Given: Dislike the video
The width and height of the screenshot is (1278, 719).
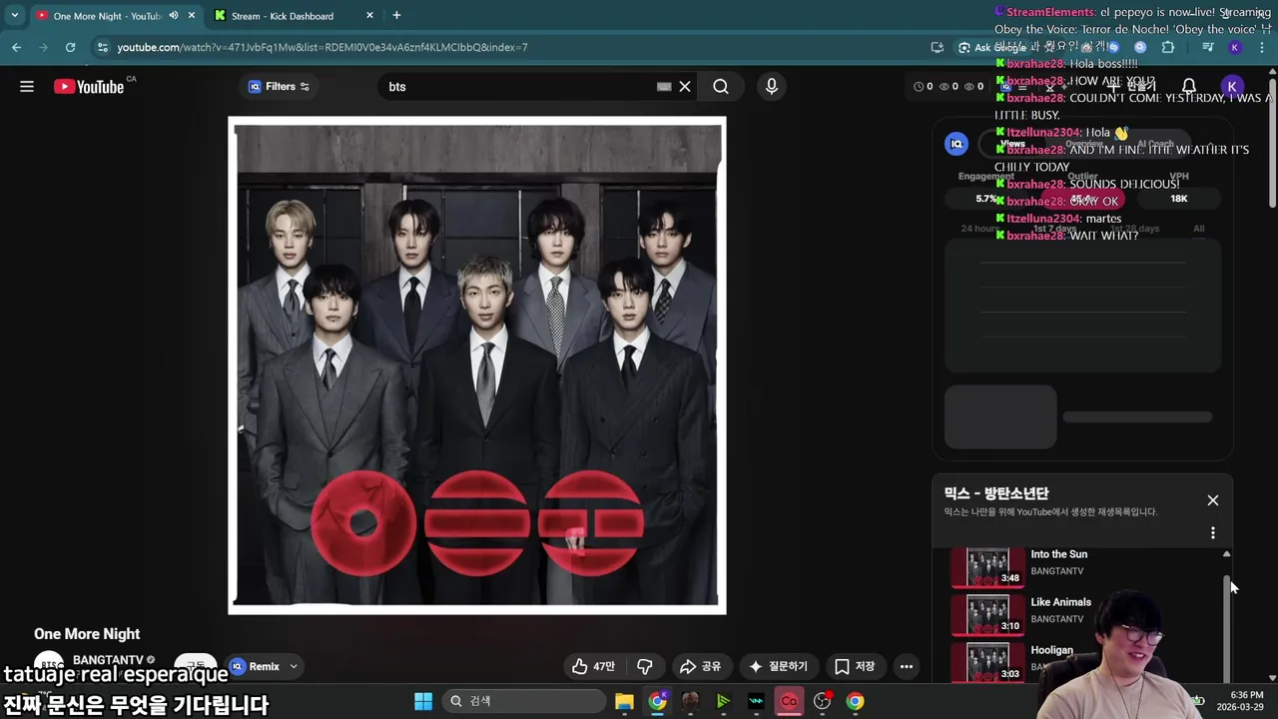Looking at the screenshot, I should point(645,666).
